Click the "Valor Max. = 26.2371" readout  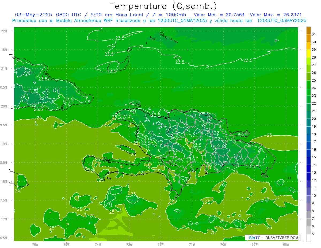point(276,15)
